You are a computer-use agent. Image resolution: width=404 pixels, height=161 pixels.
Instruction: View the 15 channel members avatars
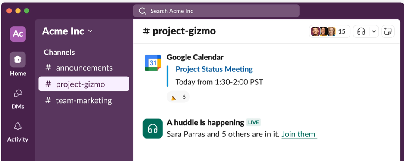click(x=329, y=31)
